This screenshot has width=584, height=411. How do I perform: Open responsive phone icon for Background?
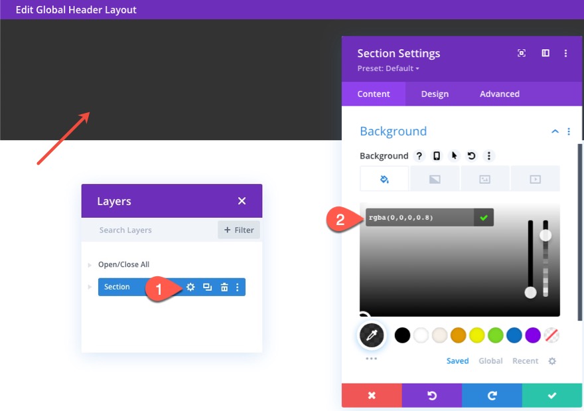[437, 156]
